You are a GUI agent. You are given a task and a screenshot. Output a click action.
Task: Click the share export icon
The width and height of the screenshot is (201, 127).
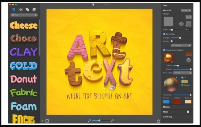pos(158,121)
